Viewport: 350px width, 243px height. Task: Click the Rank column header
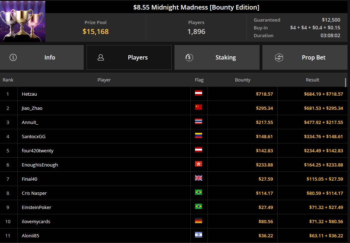click(x=8, y=80)
